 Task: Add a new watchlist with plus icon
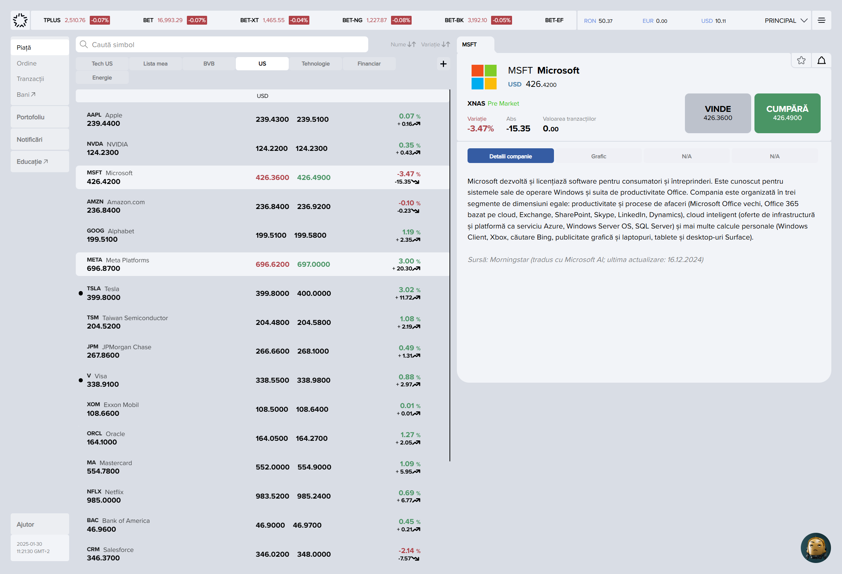443,64
